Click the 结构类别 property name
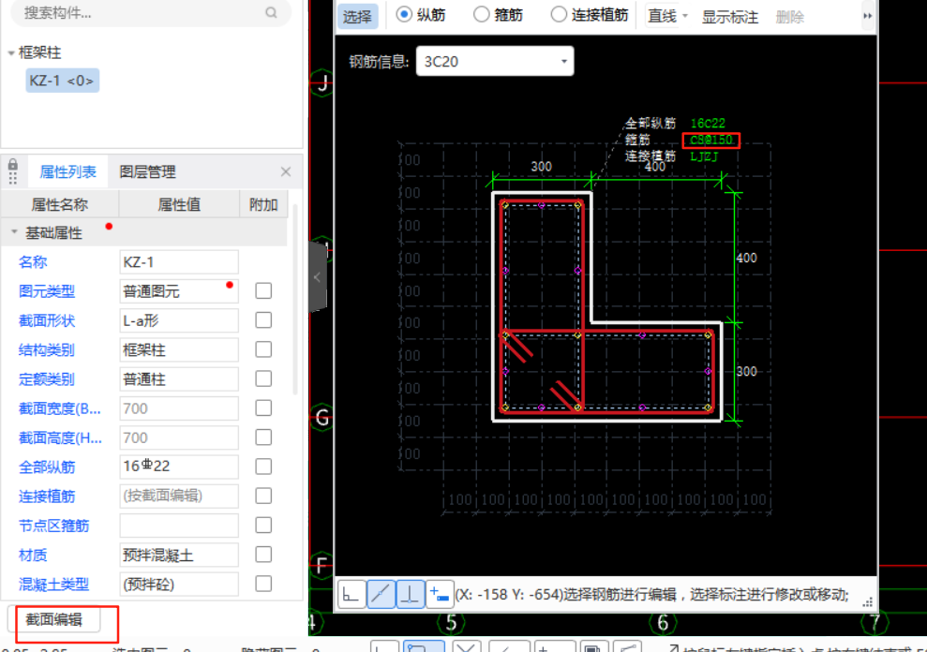This screenshot has width=927, height=652. 47,349
